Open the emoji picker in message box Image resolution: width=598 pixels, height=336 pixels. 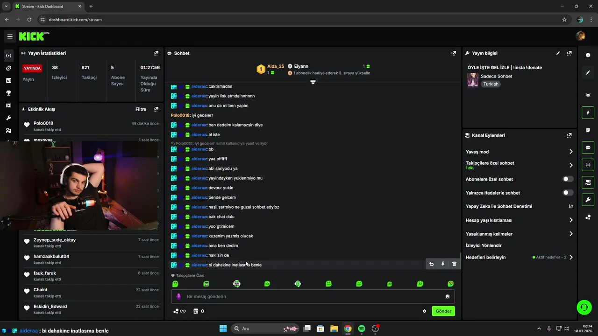click(448, 296)
